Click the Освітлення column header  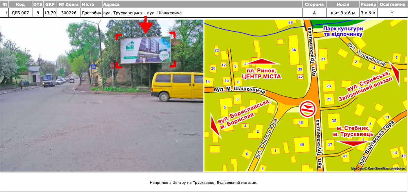392,4
